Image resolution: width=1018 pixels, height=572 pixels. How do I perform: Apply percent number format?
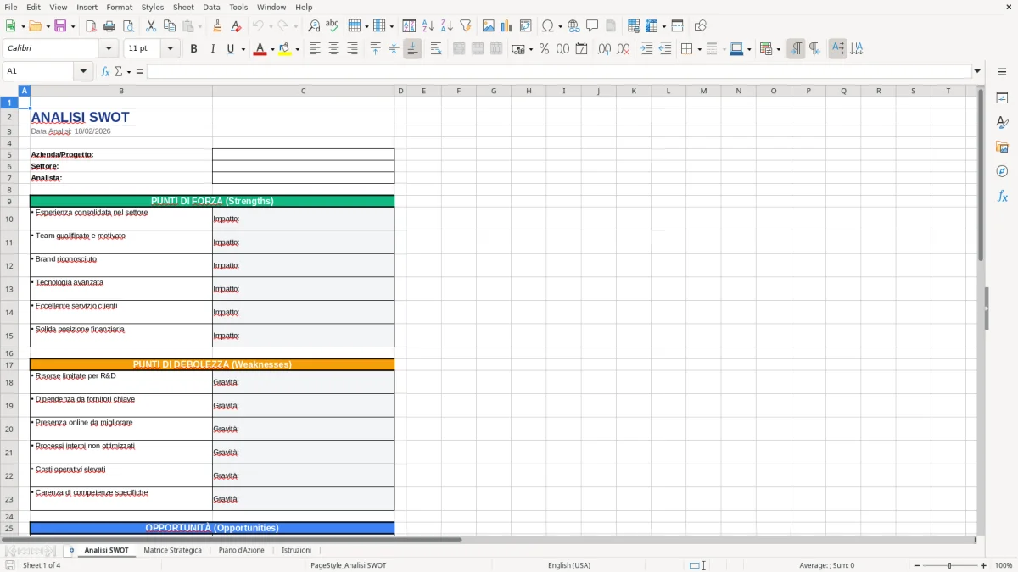click(x=544, y=48)
